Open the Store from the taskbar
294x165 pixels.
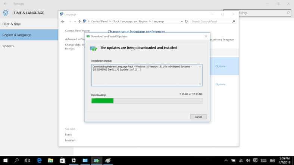[x=62, y=160]
